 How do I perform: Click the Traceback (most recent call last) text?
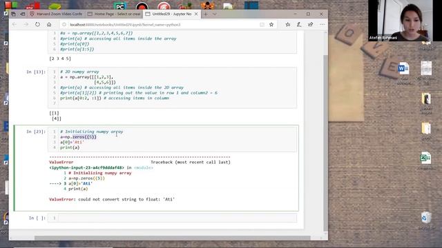tap(191, 163)
